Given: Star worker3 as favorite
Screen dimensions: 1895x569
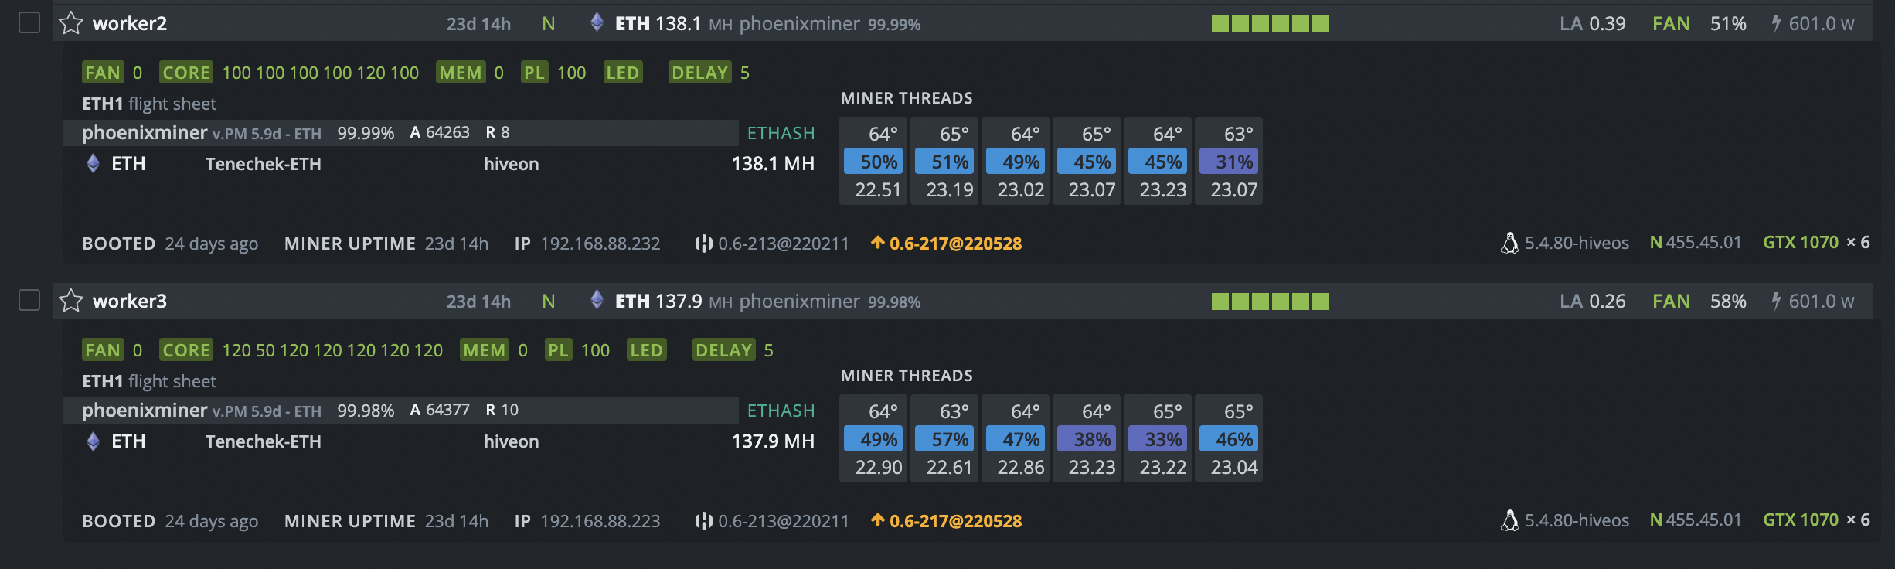Looking at the screenshot, I should pos(71,300).
